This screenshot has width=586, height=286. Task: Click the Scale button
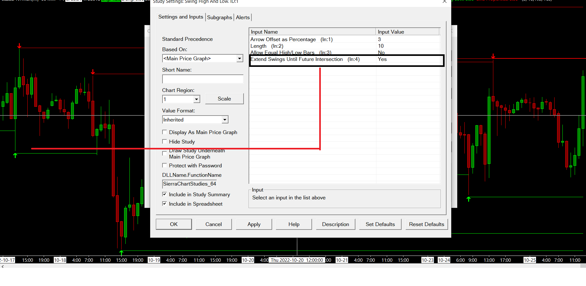point(224,99)
